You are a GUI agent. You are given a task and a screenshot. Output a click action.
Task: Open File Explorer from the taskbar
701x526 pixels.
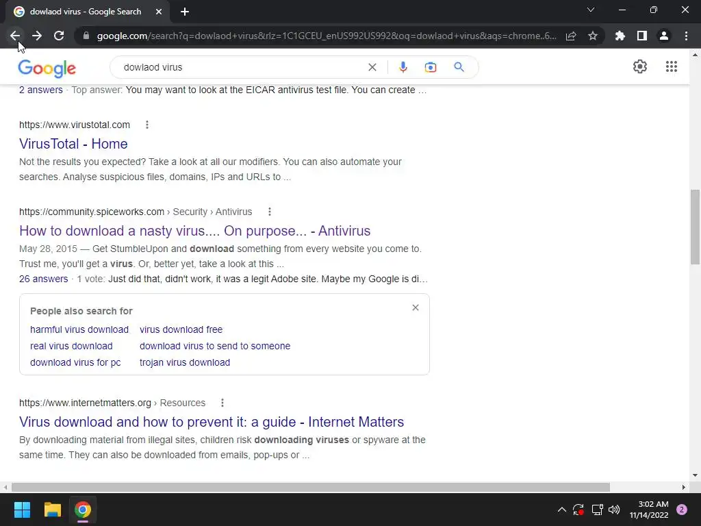tap(52, 510)
